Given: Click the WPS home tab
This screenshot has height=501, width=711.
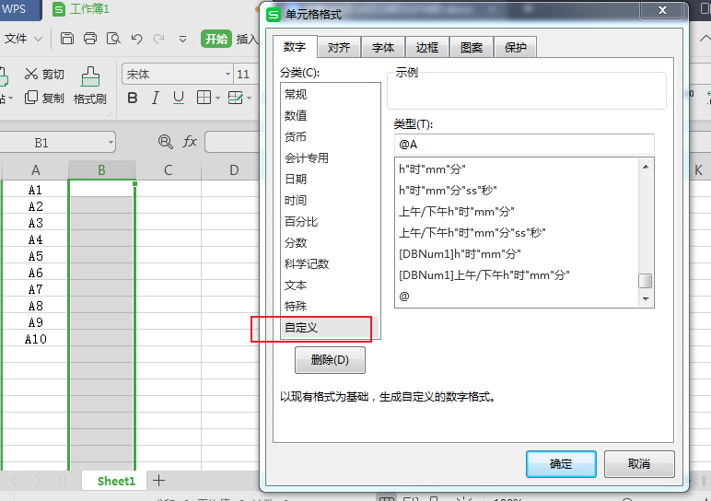Looking at the screenshot, I should click(18, 9).
